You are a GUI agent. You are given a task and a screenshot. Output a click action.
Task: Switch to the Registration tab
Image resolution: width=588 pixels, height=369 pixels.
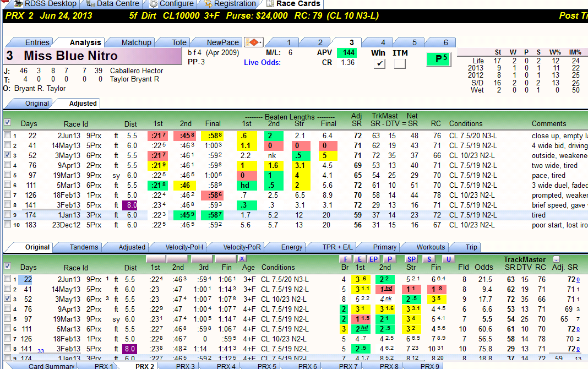coord(230,4)
